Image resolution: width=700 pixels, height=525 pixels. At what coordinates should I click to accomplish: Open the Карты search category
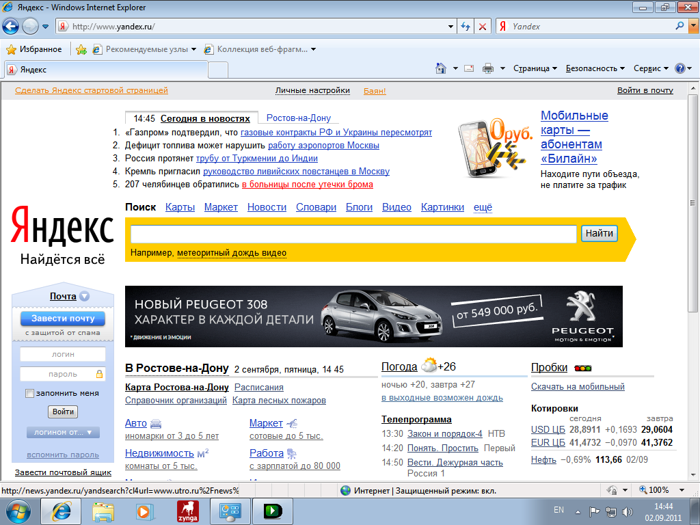click(x=180, y=207)
